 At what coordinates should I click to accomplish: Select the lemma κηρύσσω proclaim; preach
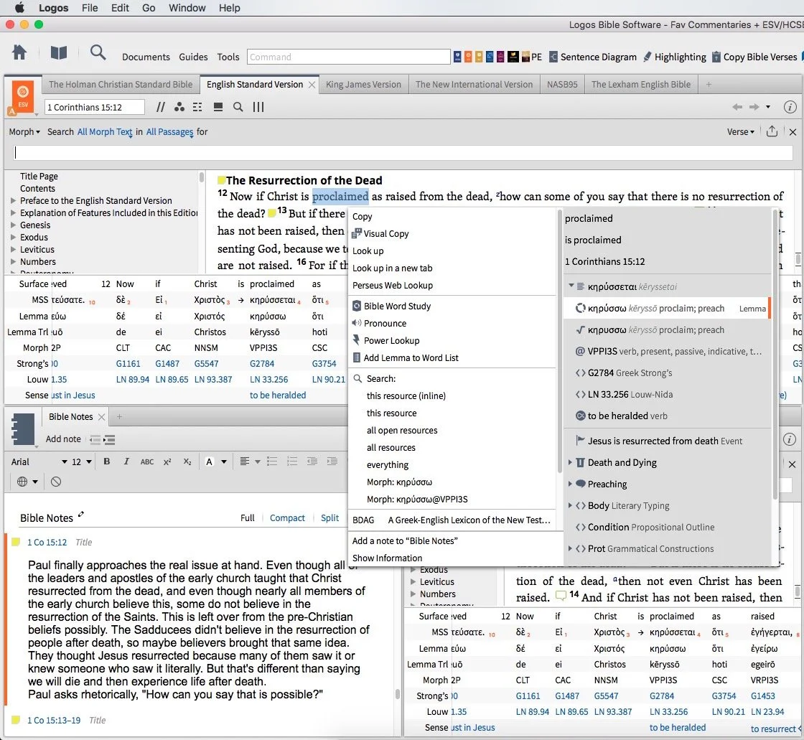click(666, 308)
